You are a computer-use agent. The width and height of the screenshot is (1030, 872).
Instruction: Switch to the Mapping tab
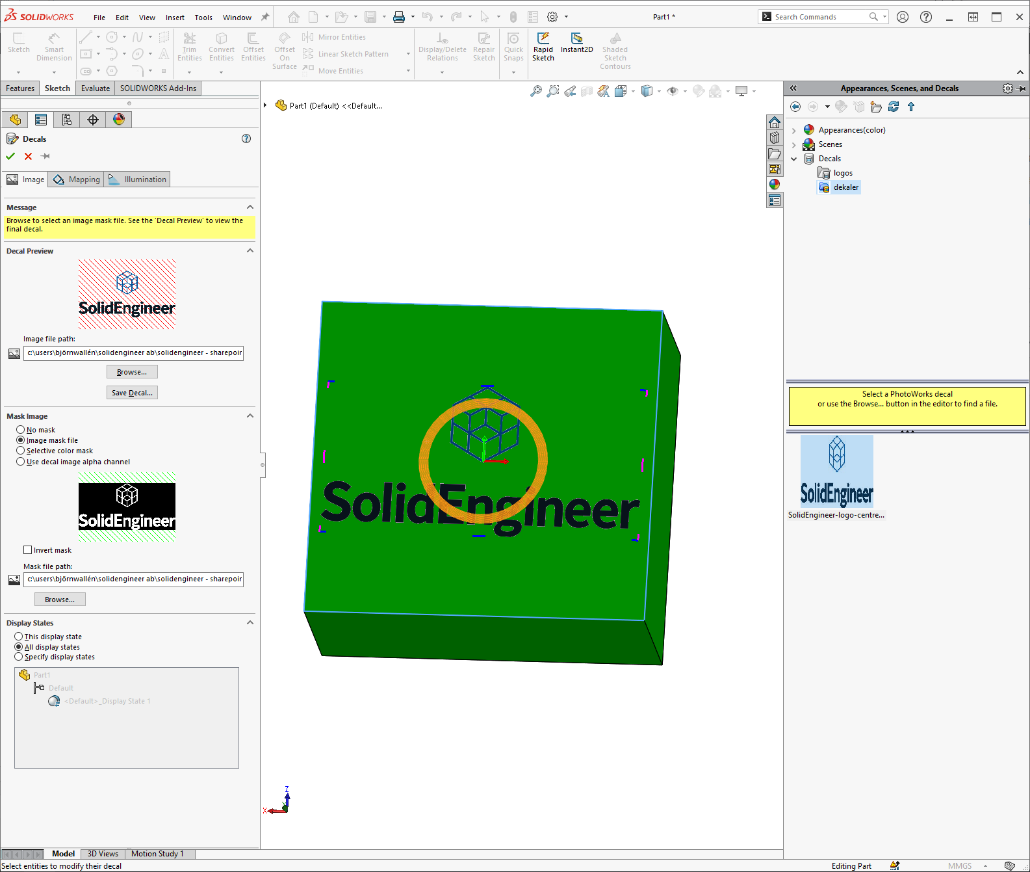(77, 179)
